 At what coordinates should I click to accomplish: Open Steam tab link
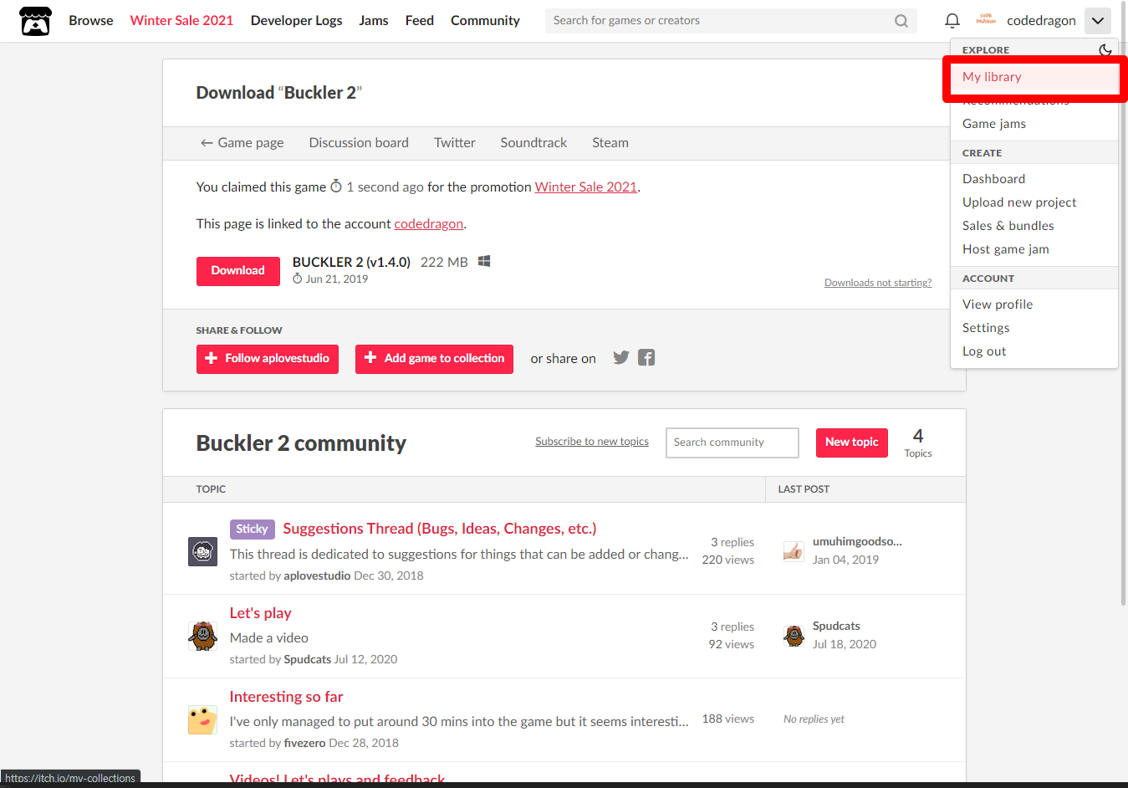610,143
